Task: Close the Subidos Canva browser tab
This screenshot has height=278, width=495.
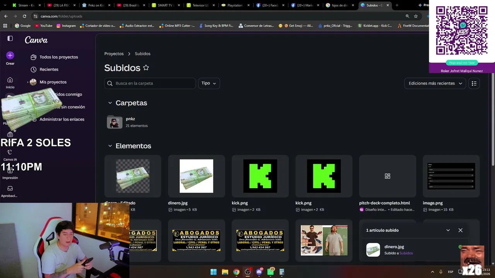Action: (x=387, y=5)
